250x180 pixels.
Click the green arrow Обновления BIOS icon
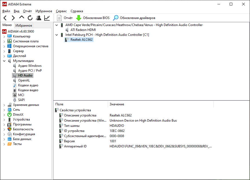click(x=79, y=18)
